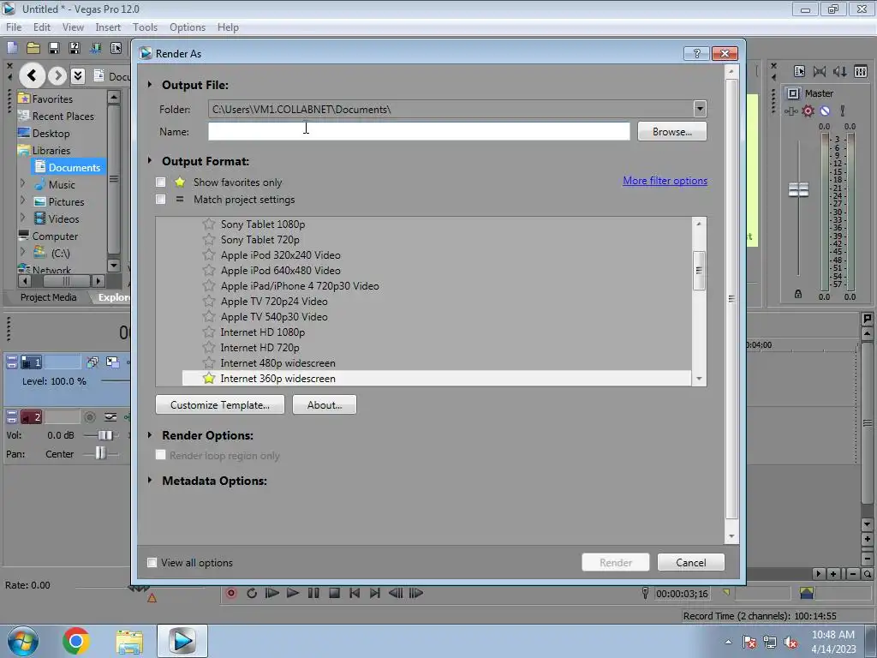Toggle favorite star for Internet 360p widescreen
Image resolution: width=877 pixels, height=658 pixels.
(209, 378)
